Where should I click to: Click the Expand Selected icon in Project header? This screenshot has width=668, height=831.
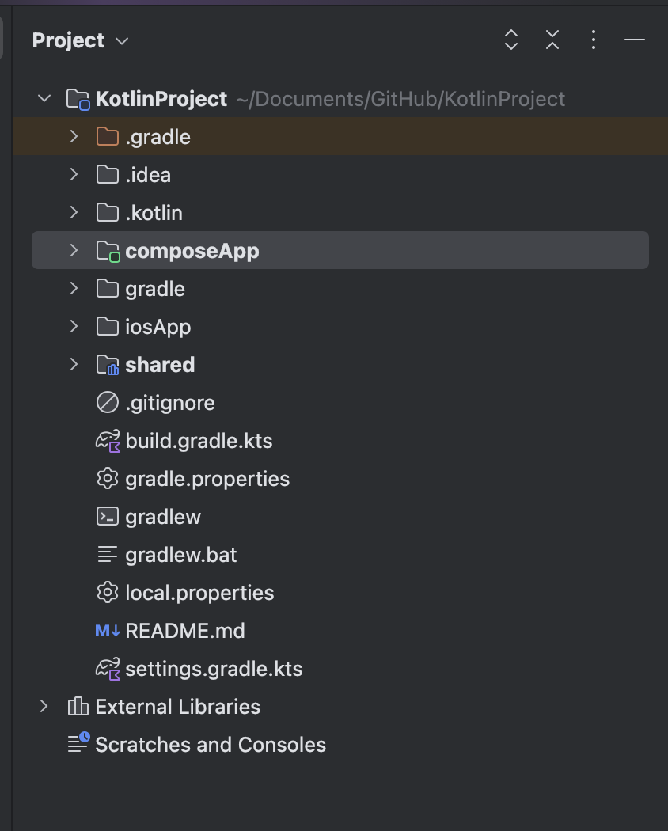tap(511, 40)
